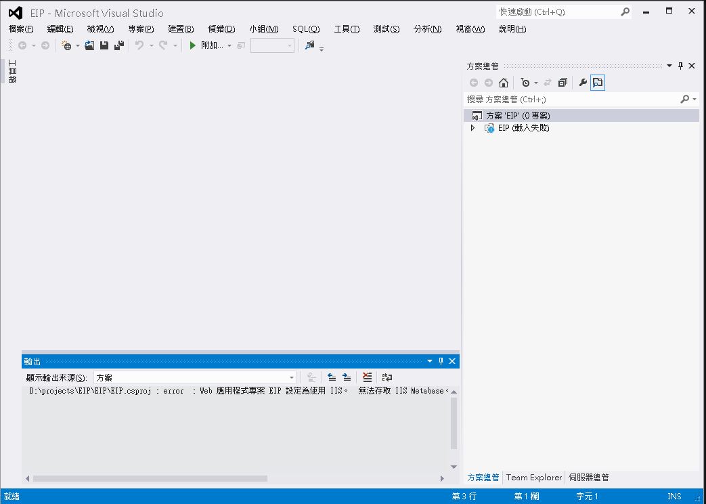Open Properties via the wrench icon in Solution Explorer
706x504 pixels.
click(583, 82)
